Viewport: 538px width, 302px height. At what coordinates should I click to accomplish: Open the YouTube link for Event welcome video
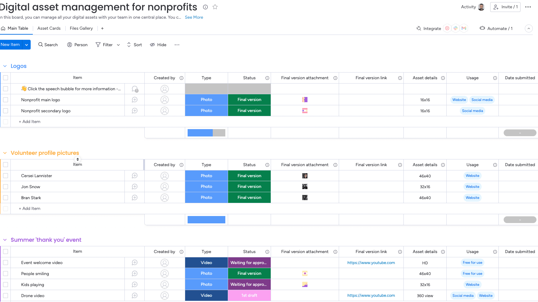(x=371, y=263)
